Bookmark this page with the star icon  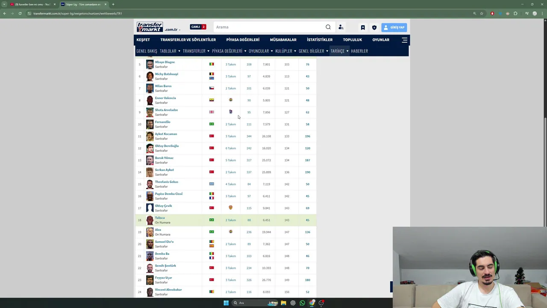482,13
